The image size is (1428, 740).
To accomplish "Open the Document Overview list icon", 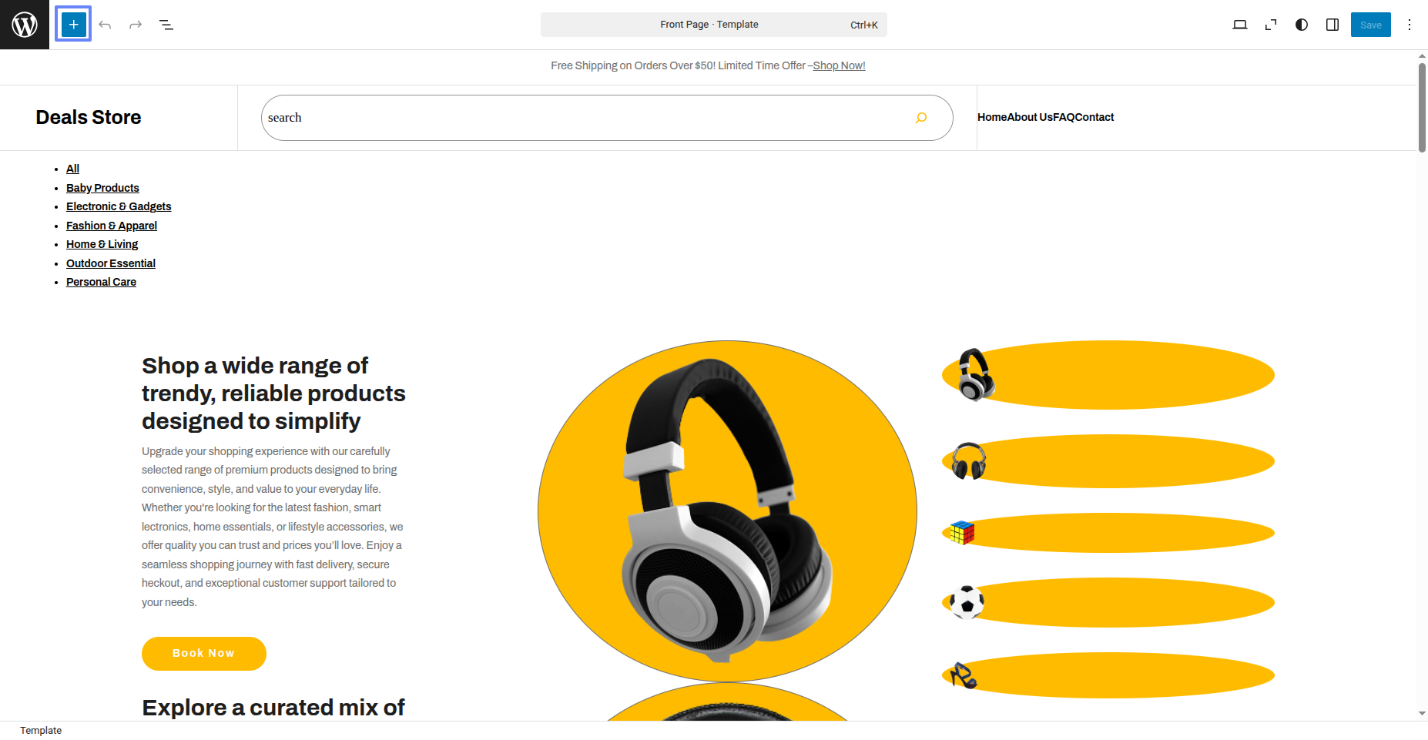I will tap(166, 25).
